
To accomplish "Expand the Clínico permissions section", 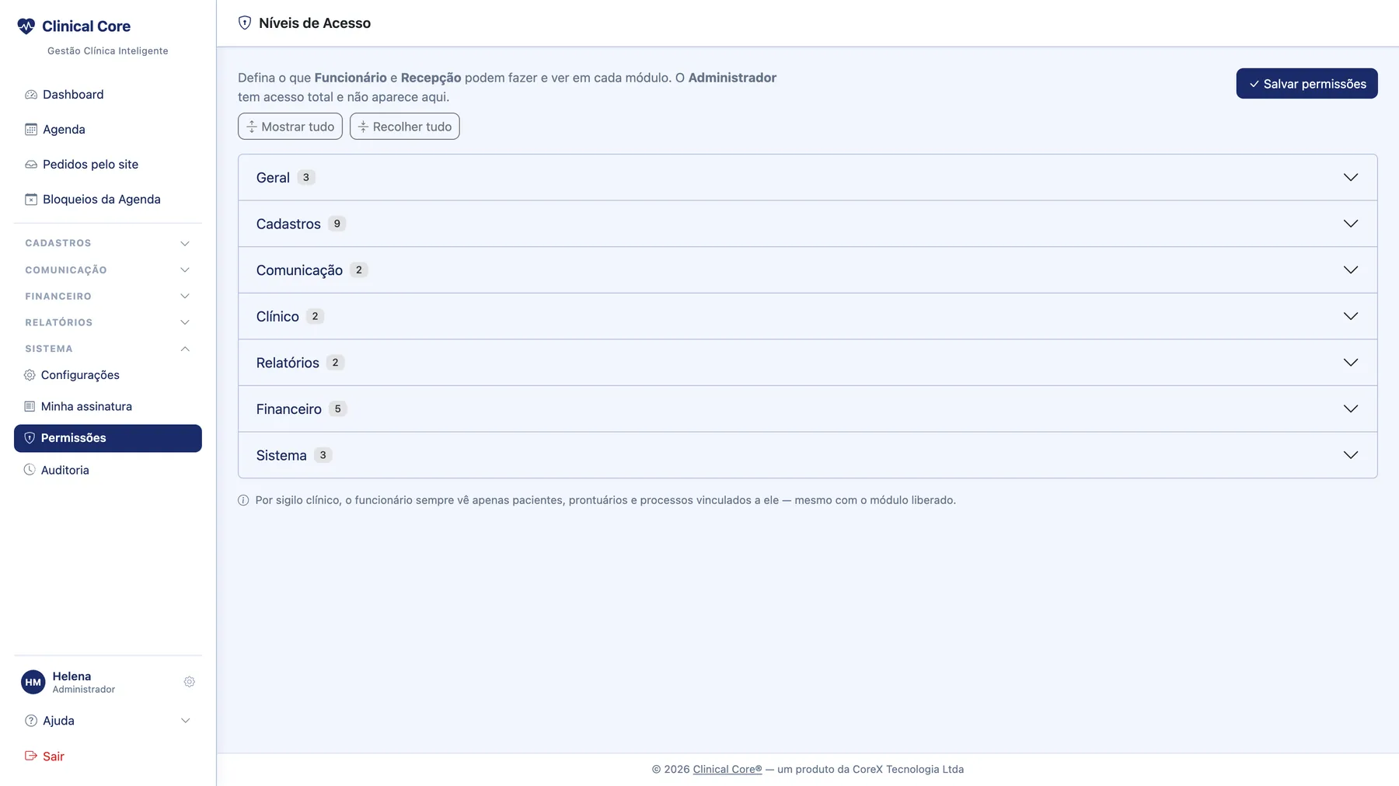I will point(808,316).
